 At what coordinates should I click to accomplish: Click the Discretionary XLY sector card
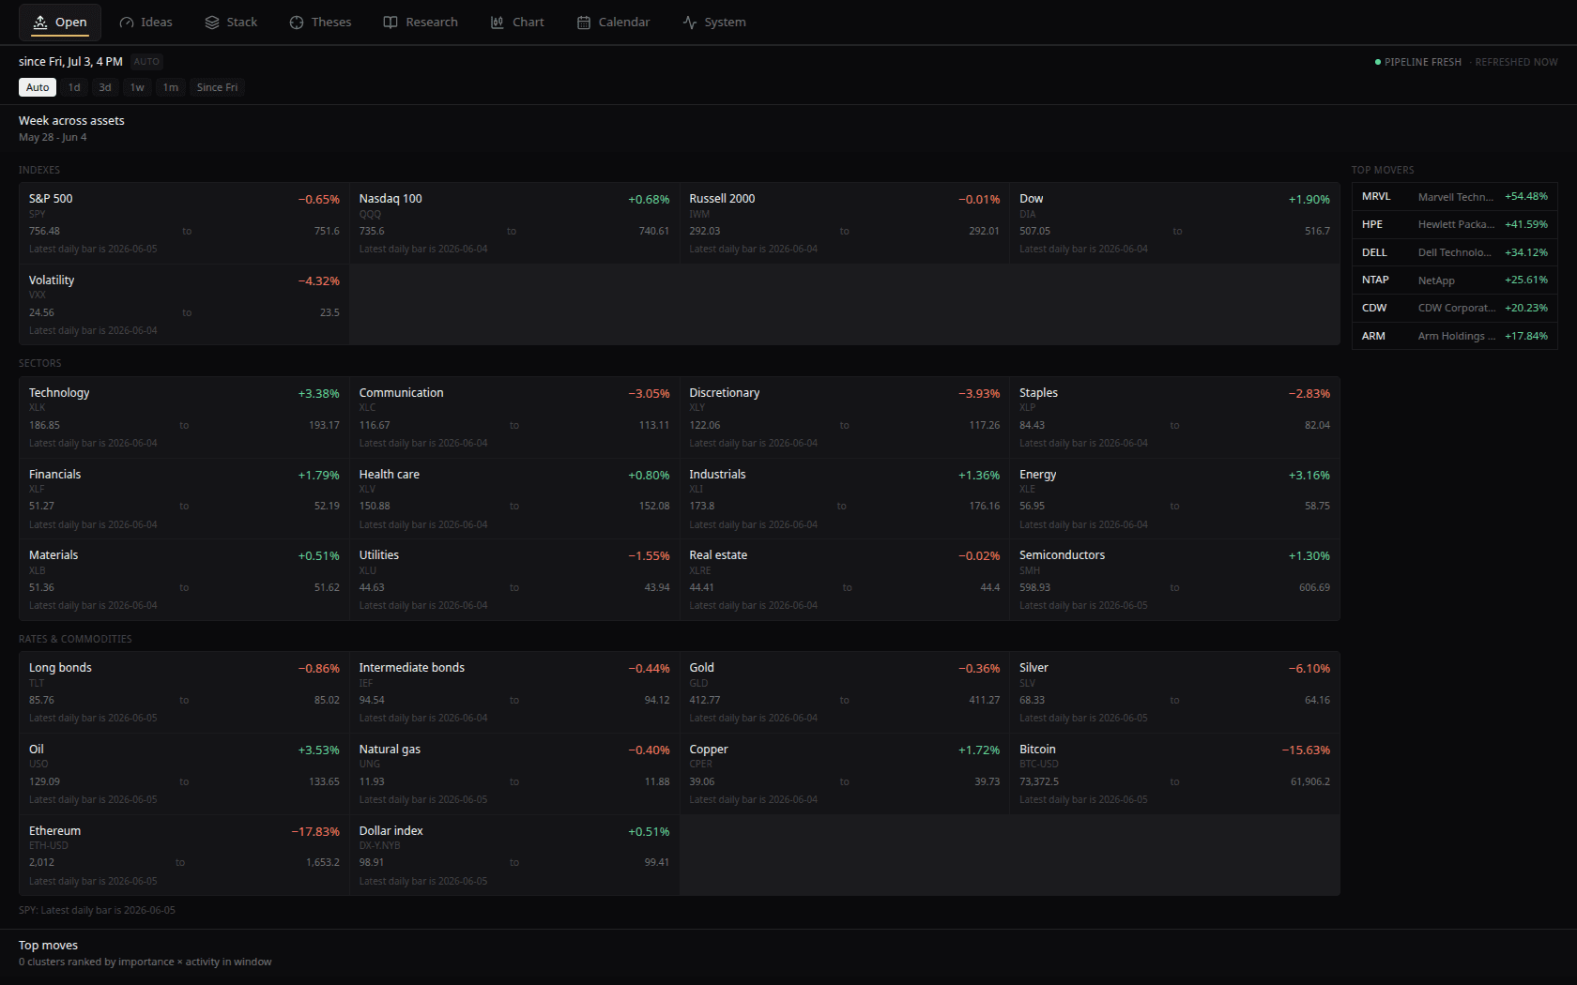(845, 417)
